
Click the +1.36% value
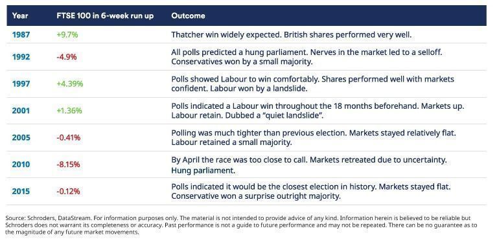(x=69, y=111)
